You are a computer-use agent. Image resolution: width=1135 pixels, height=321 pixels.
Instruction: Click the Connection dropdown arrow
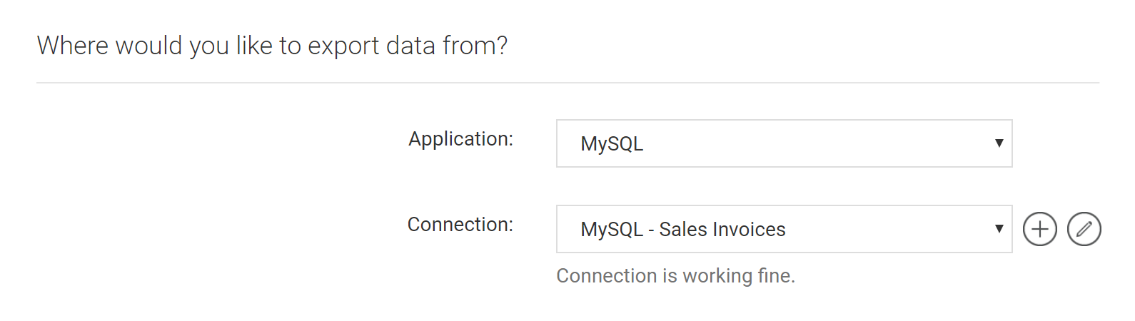(999, 228)
